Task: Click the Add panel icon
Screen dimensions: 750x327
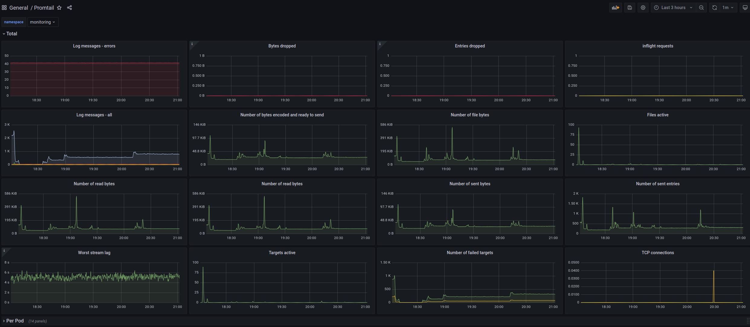Action: coord(615,8)
